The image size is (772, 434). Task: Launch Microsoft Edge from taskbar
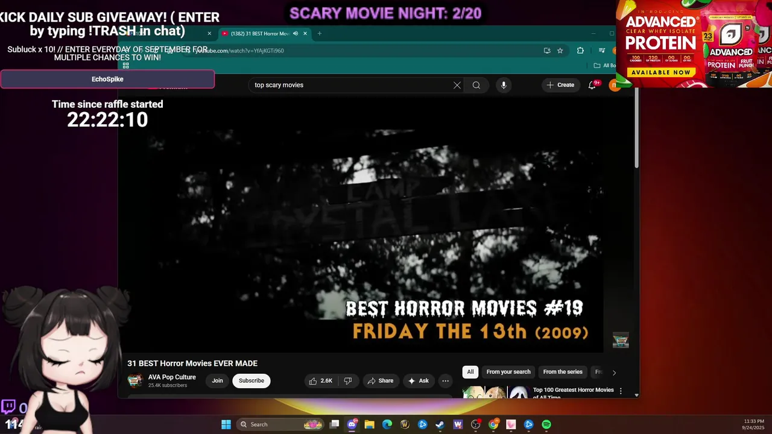click(387, 424)
